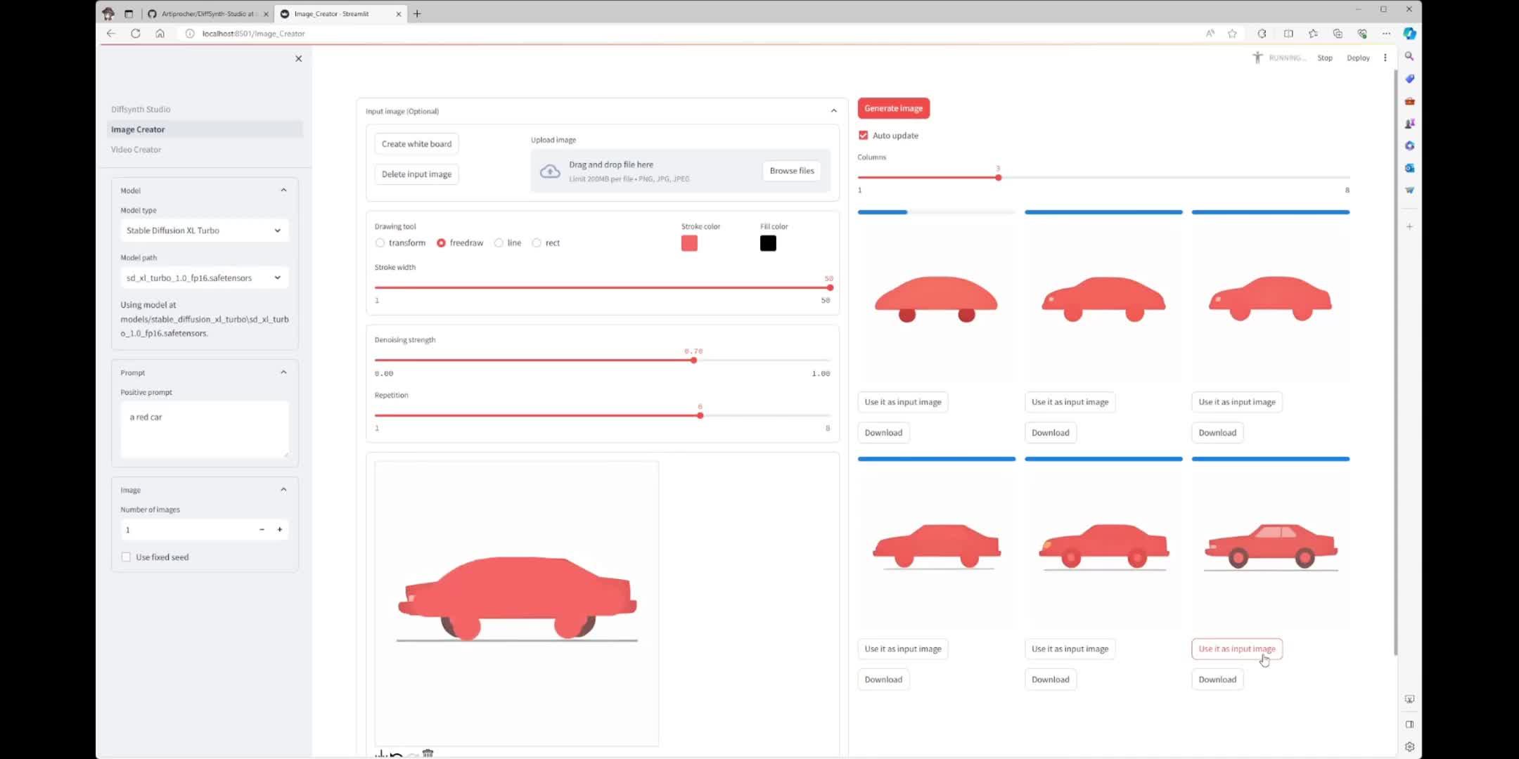Collapse the Input image (Optional) section
Screen dimensions: 1519x759
coord(833,110)
